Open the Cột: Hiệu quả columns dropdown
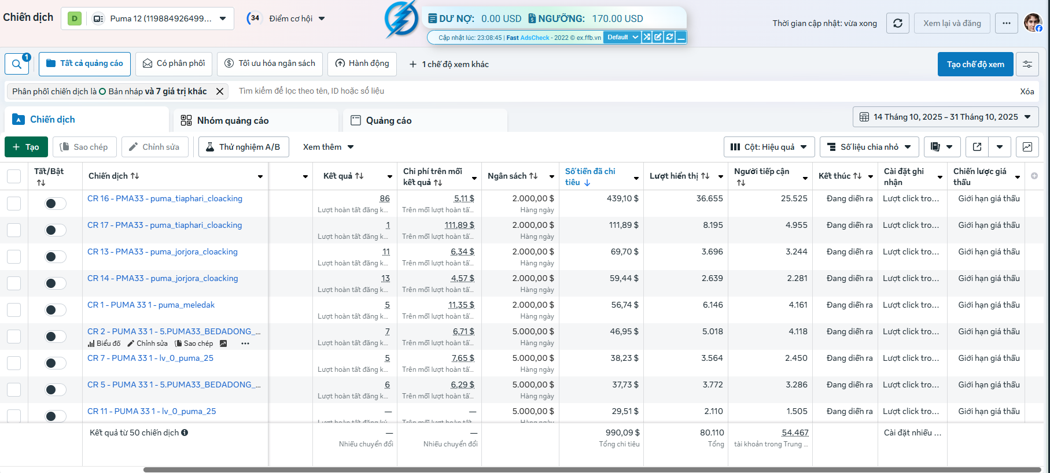This screenshot has width=1050, height=473. point(769,147)
